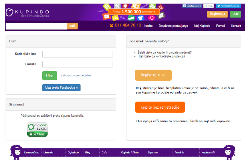Open the Kontakt menu item
This screenshot has width=248, height=163.
click(236, 26)
